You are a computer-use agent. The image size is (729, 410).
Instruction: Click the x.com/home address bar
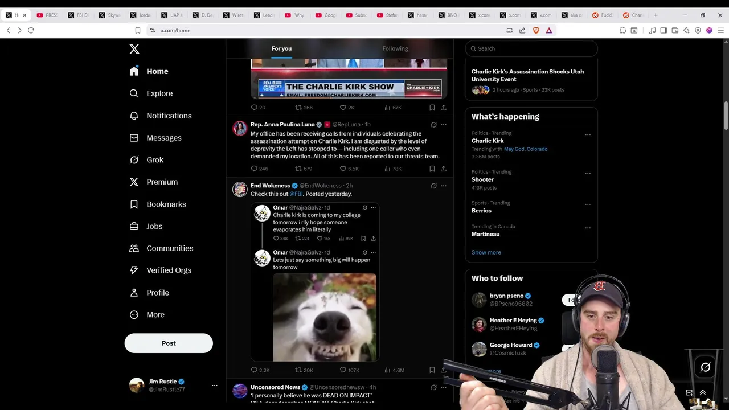(325, 30)
